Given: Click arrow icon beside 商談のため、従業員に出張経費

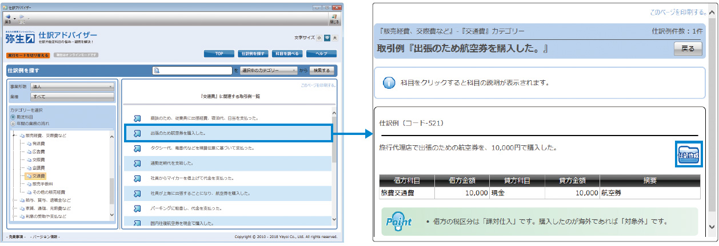Looking at the screenshot, I should [x=137, y=118].
